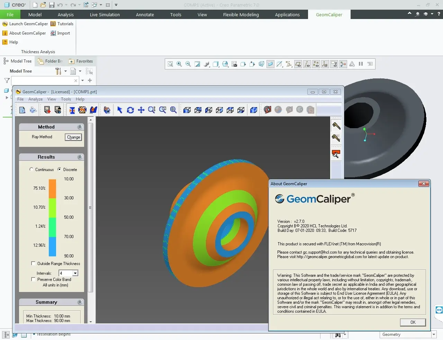Image resolution: width=443 pixels, height=340 pixels.
Task: Click the add plus button beside tree search
Action: (x=90, y=81)
